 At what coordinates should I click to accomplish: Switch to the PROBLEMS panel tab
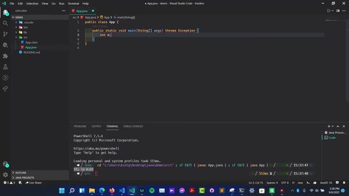(x=80, y=126)
